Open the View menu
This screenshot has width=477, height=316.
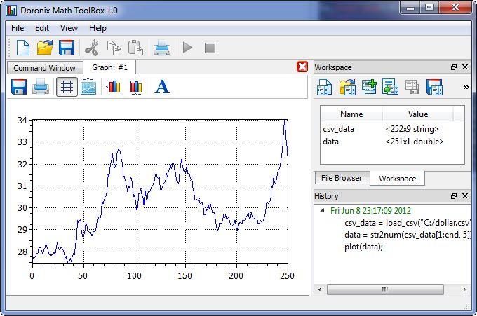[69, 28]
